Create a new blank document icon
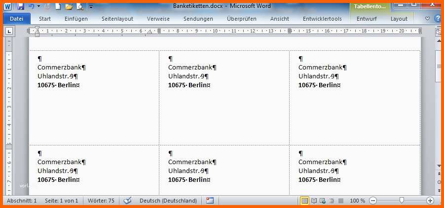Screen dimensions: 444x208 click(58, 6)
